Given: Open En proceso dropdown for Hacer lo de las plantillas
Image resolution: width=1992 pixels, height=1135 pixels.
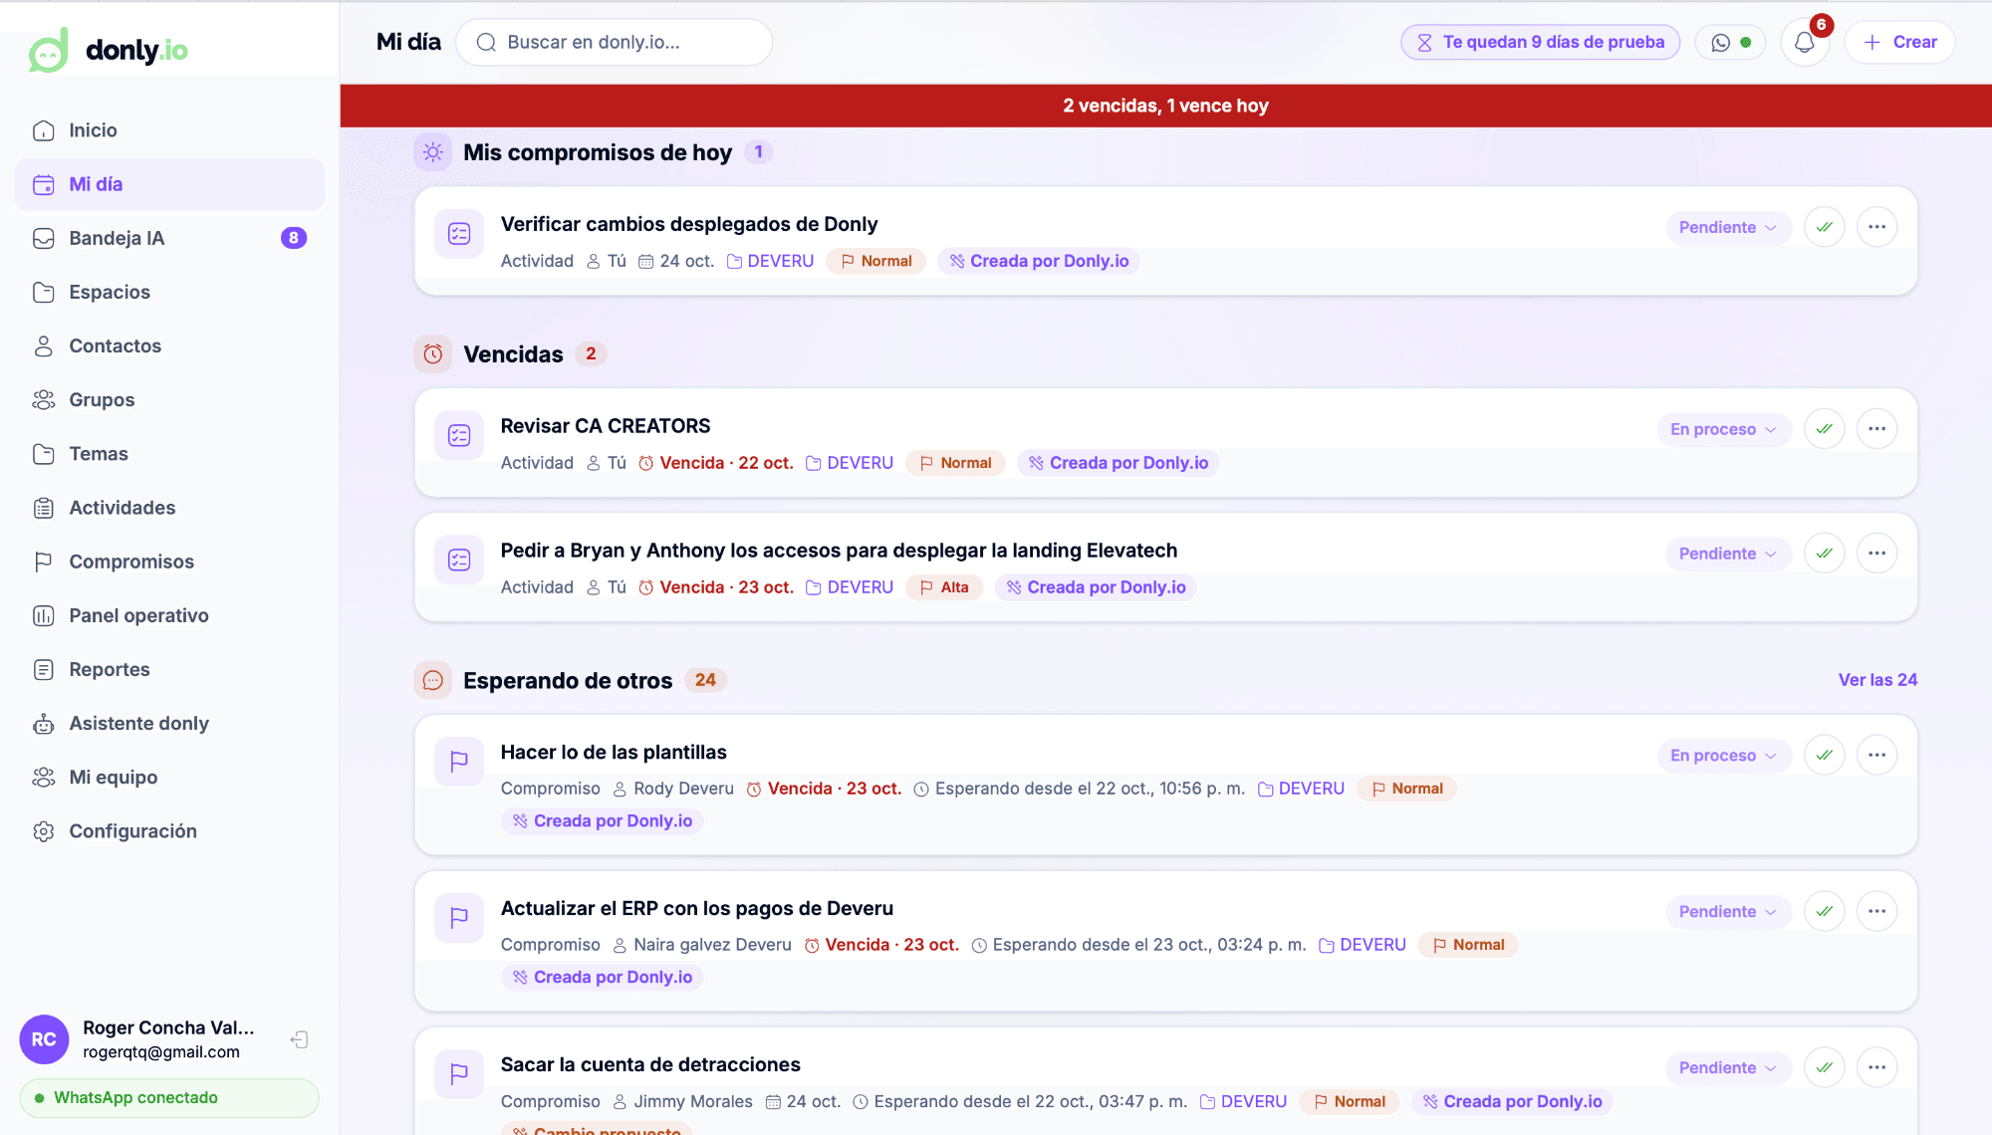Looking at the screenshot, I should (x=1724, y=755).
